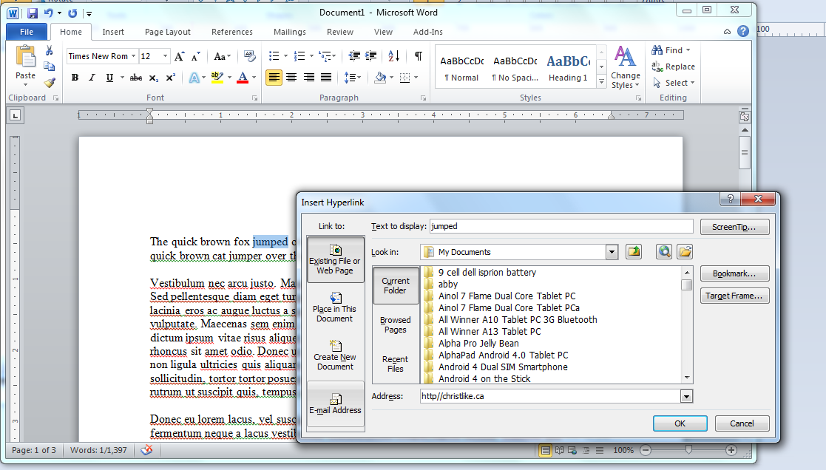Switch to the Insert tab

113,32
